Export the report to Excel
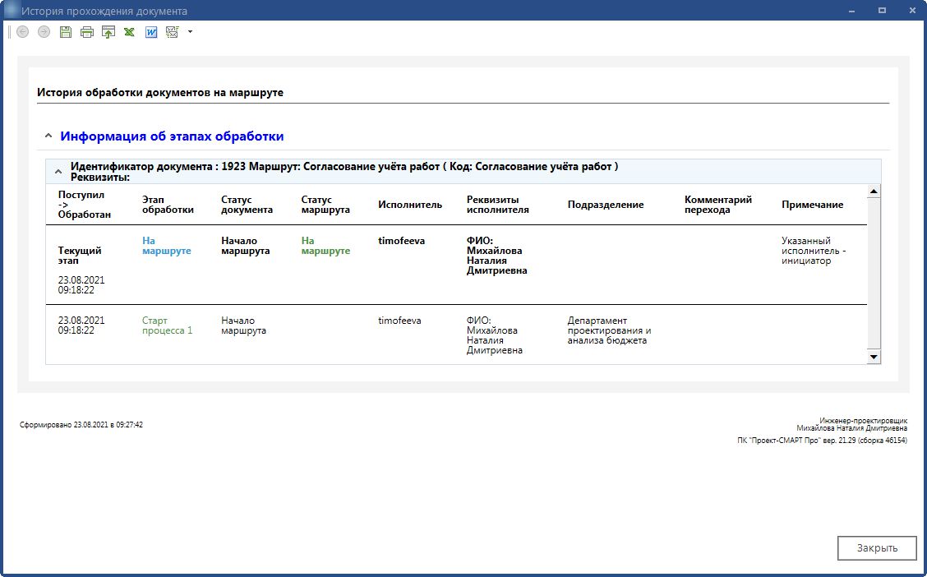This screenshot has width=927, height=577. 130,32
